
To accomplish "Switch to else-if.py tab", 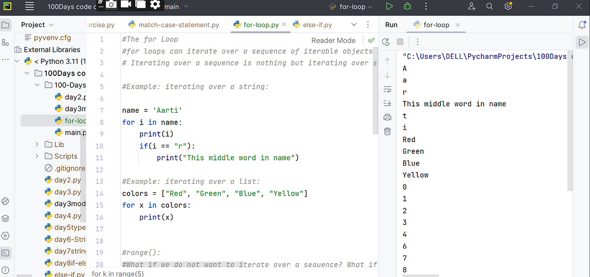I will (x=313, y=25).
